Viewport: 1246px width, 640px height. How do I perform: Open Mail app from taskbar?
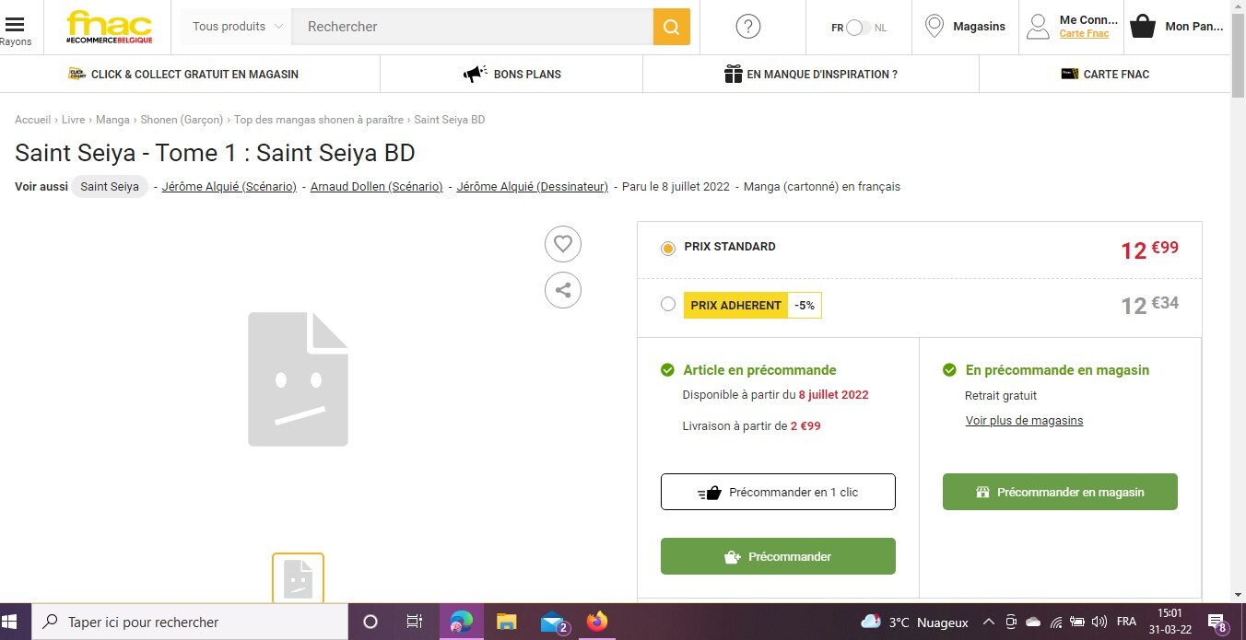coord(553,623)
